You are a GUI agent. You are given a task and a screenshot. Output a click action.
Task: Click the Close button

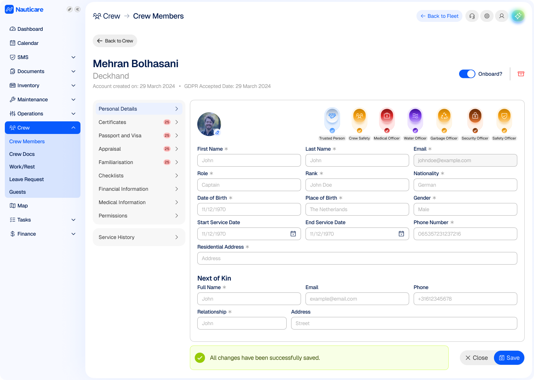477,358
